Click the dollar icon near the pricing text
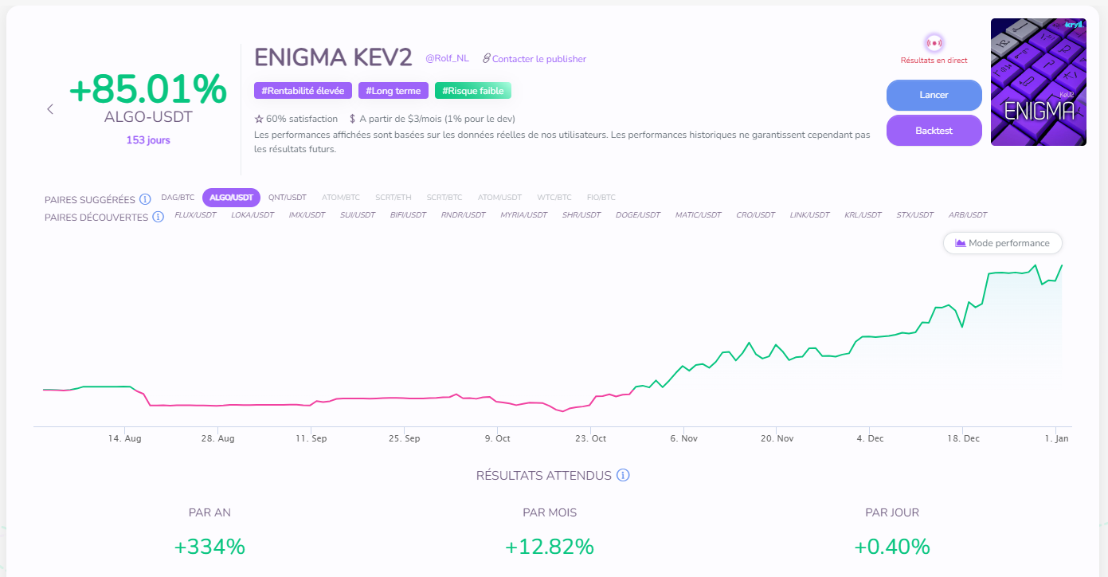The image size is (1108, 577). click(351, 118)
